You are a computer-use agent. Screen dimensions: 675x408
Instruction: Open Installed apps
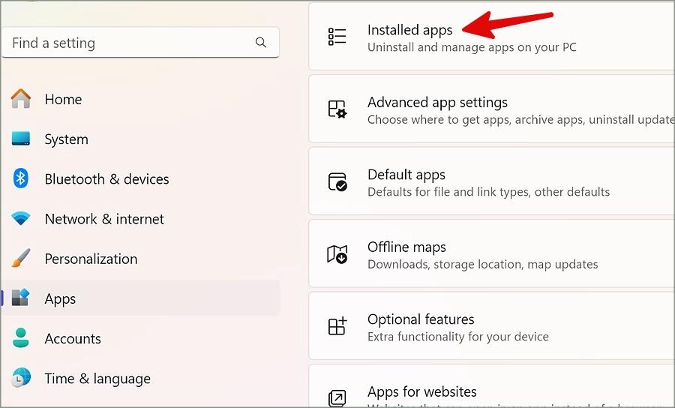pos(409,30)
